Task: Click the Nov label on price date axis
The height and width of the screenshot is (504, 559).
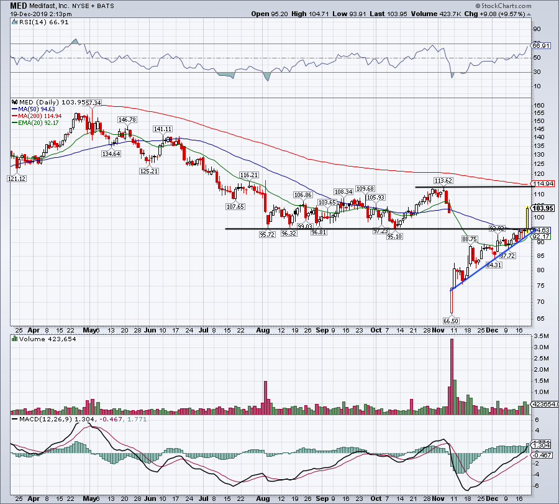Action: [438, 330]
